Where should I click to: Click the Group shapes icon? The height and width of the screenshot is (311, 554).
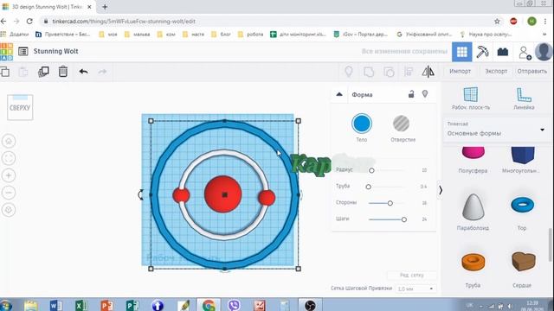[x=369, y=72]
